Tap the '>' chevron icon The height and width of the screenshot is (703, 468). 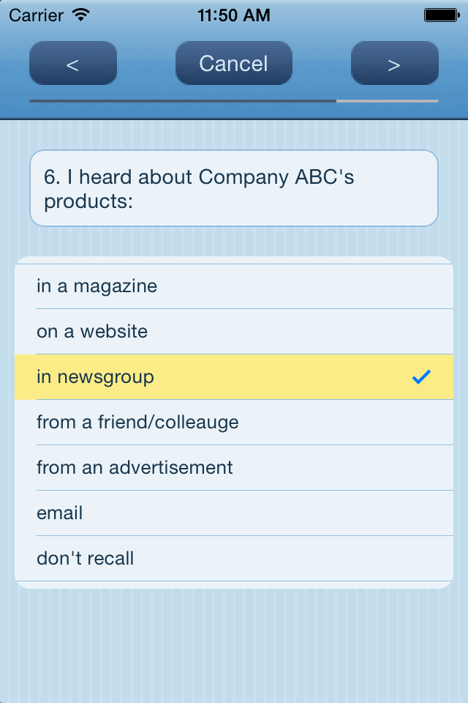(x=394, y=64)
